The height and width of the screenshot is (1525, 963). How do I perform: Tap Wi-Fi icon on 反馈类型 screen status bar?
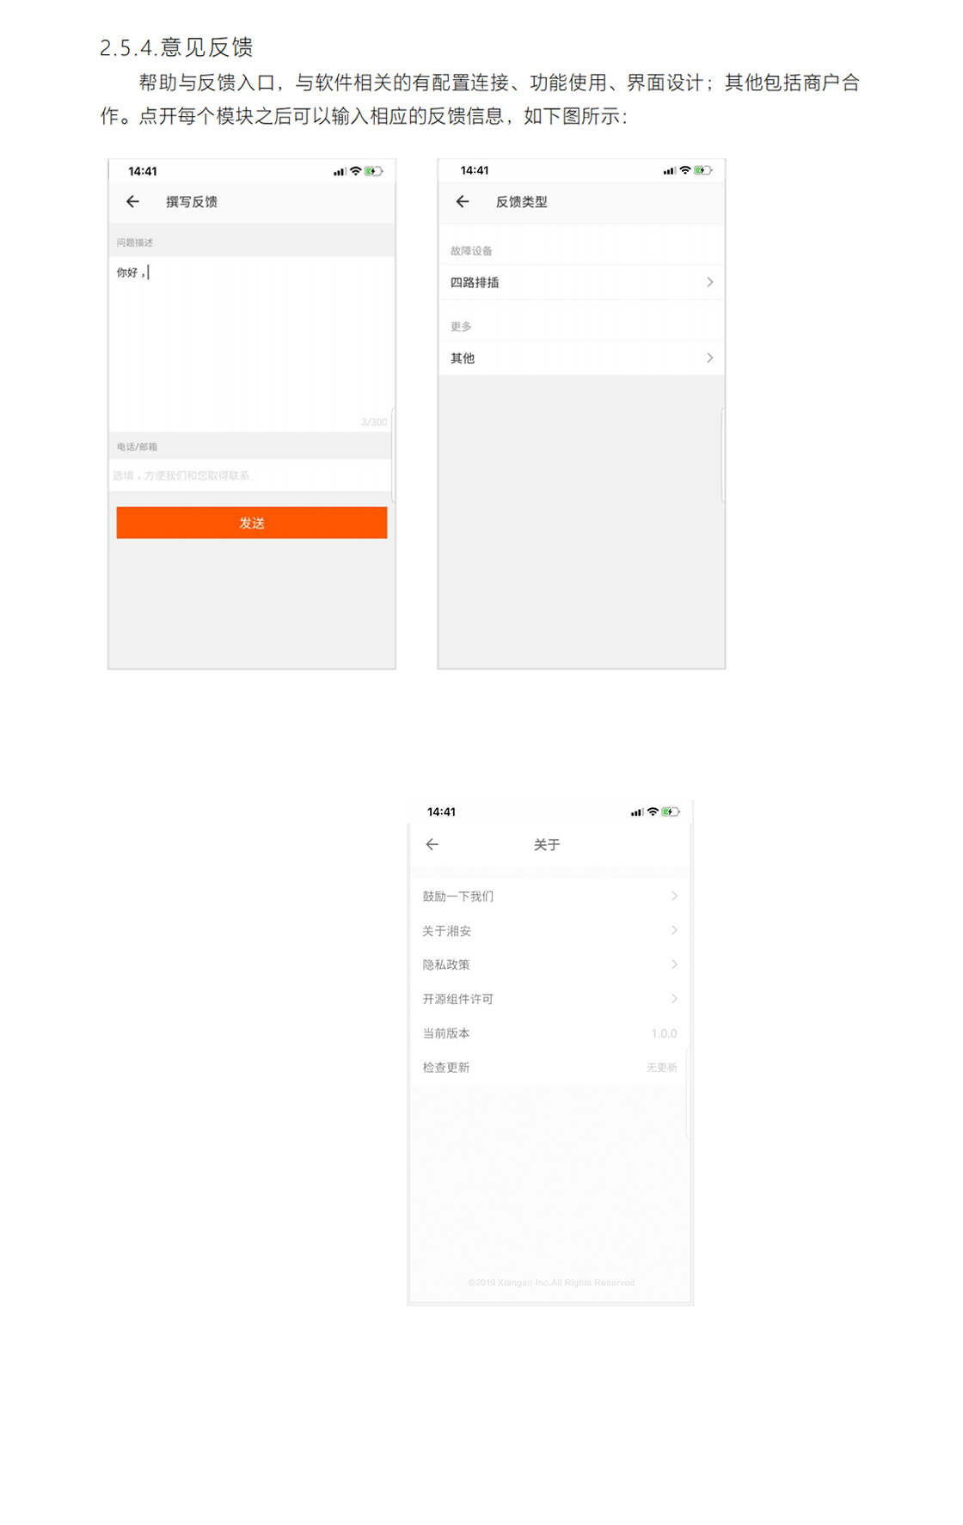pyautogui.click(x=685, y=170)
